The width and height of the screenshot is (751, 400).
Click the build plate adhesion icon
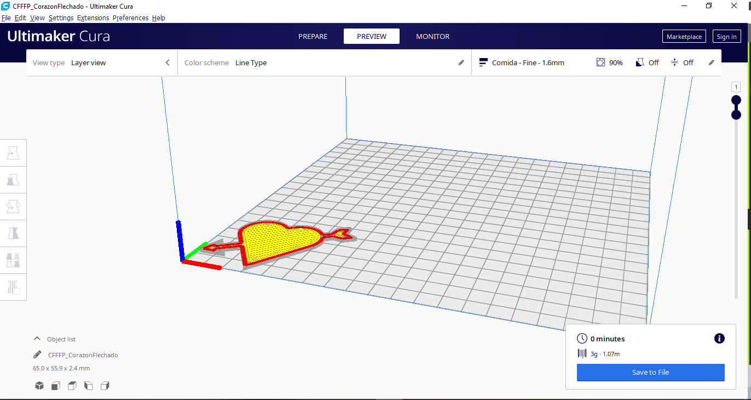(x=674, y=62)
